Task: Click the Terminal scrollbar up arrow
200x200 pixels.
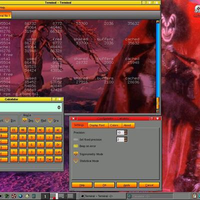Action: (157, 22)
